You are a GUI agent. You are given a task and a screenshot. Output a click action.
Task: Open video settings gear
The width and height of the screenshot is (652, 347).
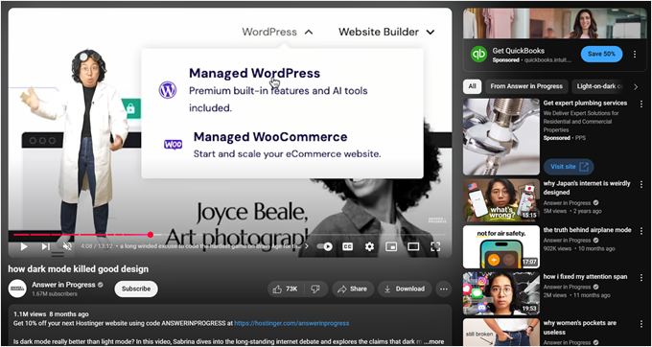point(369,247)
